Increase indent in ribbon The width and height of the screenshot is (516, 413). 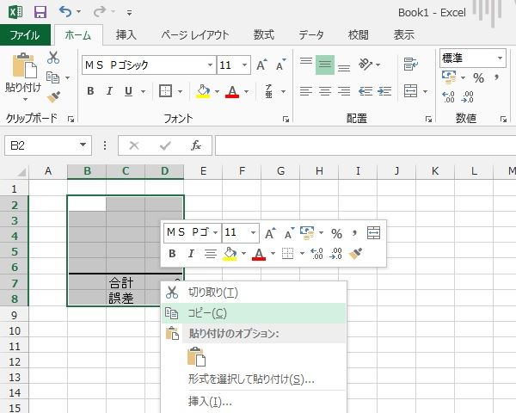coord(384,91)
